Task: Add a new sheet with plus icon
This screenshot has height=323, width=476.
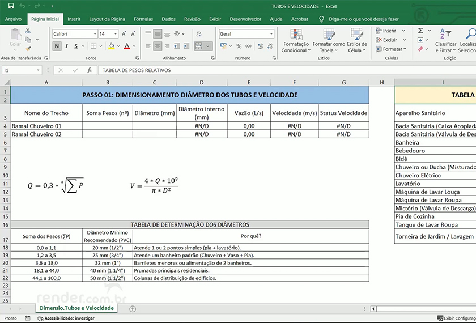Action: tap(133, 309)
